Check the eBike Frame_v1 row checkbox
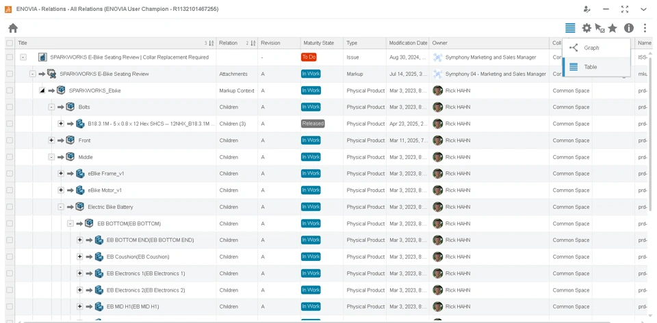This screenshot has width=657, height=323. point(10,173)
